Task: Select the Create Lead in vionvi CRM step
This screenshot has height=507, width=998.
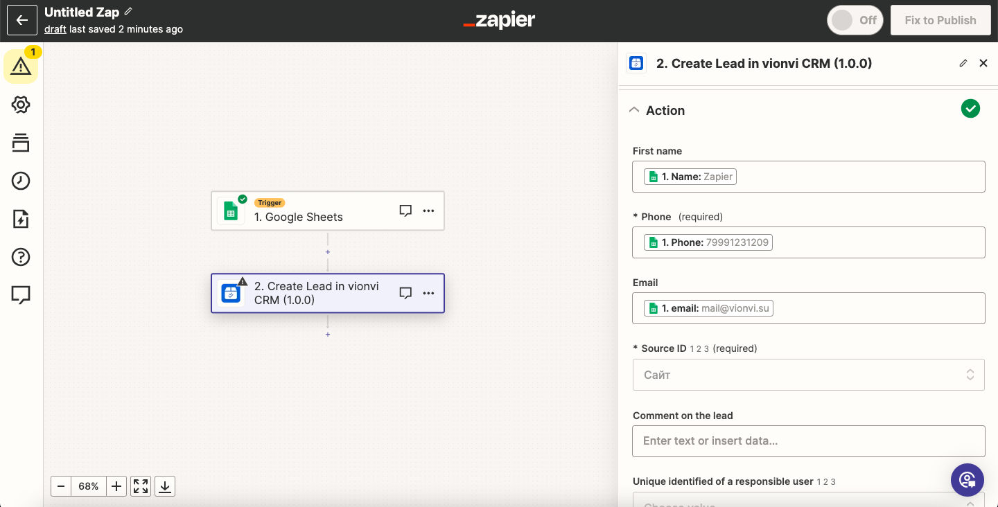Action: pyautogui.click(x=328, y=293)
